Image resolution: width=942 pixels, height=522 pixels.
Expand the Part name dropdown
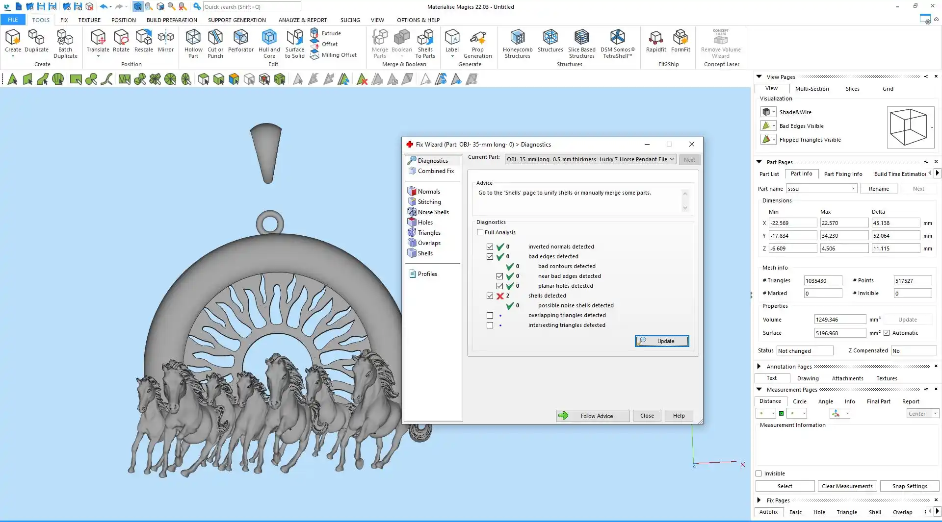pos(853,189)
